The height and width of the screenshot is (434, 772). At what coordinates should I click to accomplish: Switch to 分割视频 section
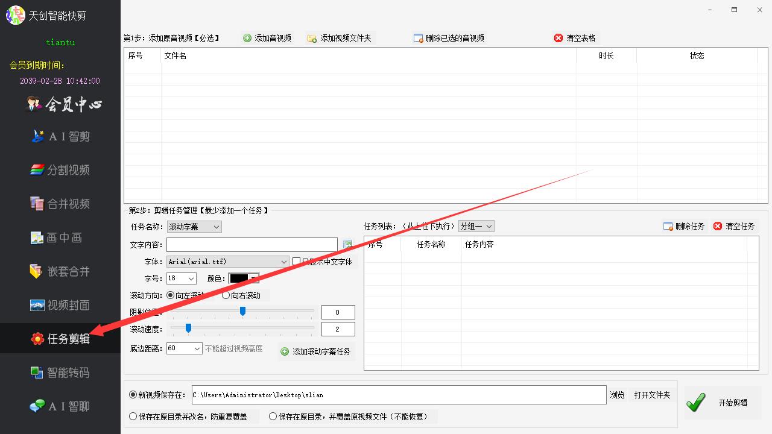point(69,171)
